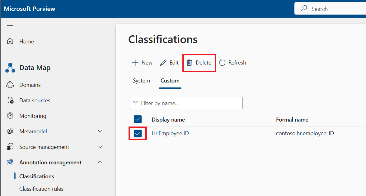Create a New classification
Screen dimensions: 366x196
click(x=142, y=62)
